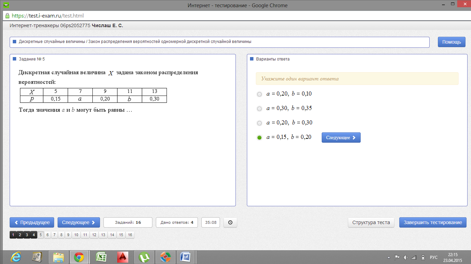Viewport: 471px width, 264px height.
Task: Jump to question 4
Action: (x=34, y=235)
